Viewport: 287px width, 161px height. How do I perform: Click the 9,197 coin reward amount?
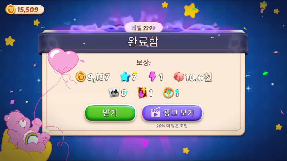[99, 77]
